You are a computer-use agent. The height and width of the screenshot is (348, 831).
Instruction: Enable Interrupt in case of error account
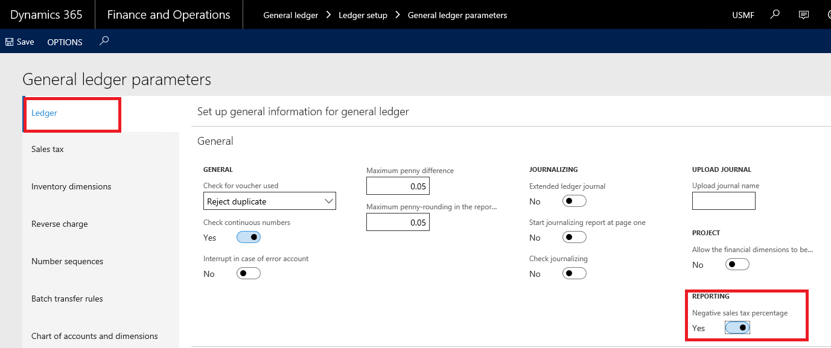point(249,274)
